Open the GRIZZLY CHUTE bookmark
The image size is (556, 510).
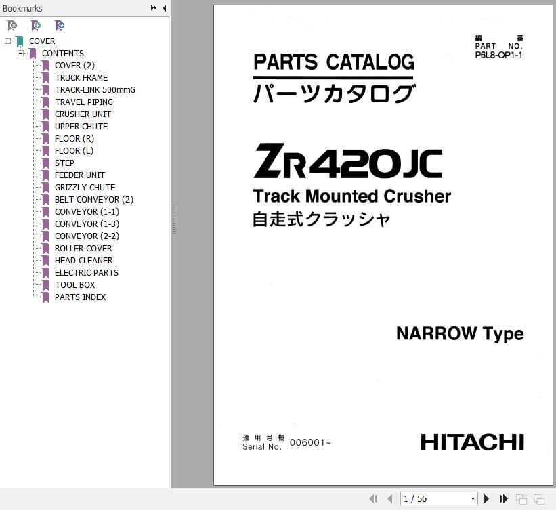coord(85,187)
